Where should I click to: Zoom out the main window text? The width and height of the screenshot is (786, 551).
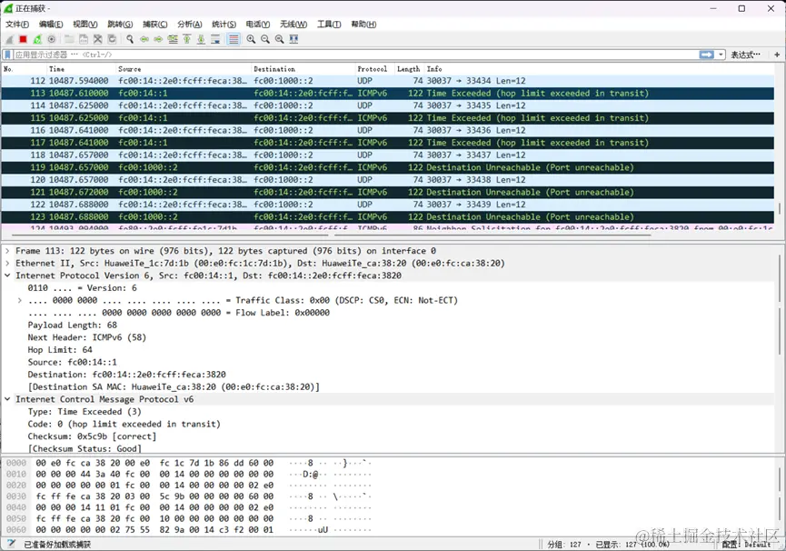265,39
